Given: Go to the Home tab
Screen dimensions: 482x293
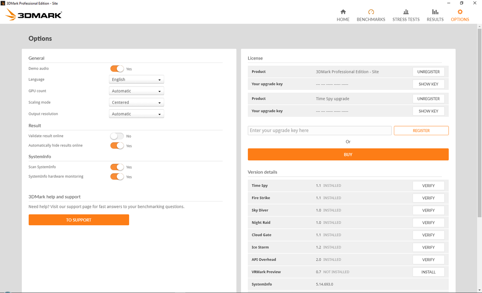Looking at the screenshot, I should [x=343, y=15].
